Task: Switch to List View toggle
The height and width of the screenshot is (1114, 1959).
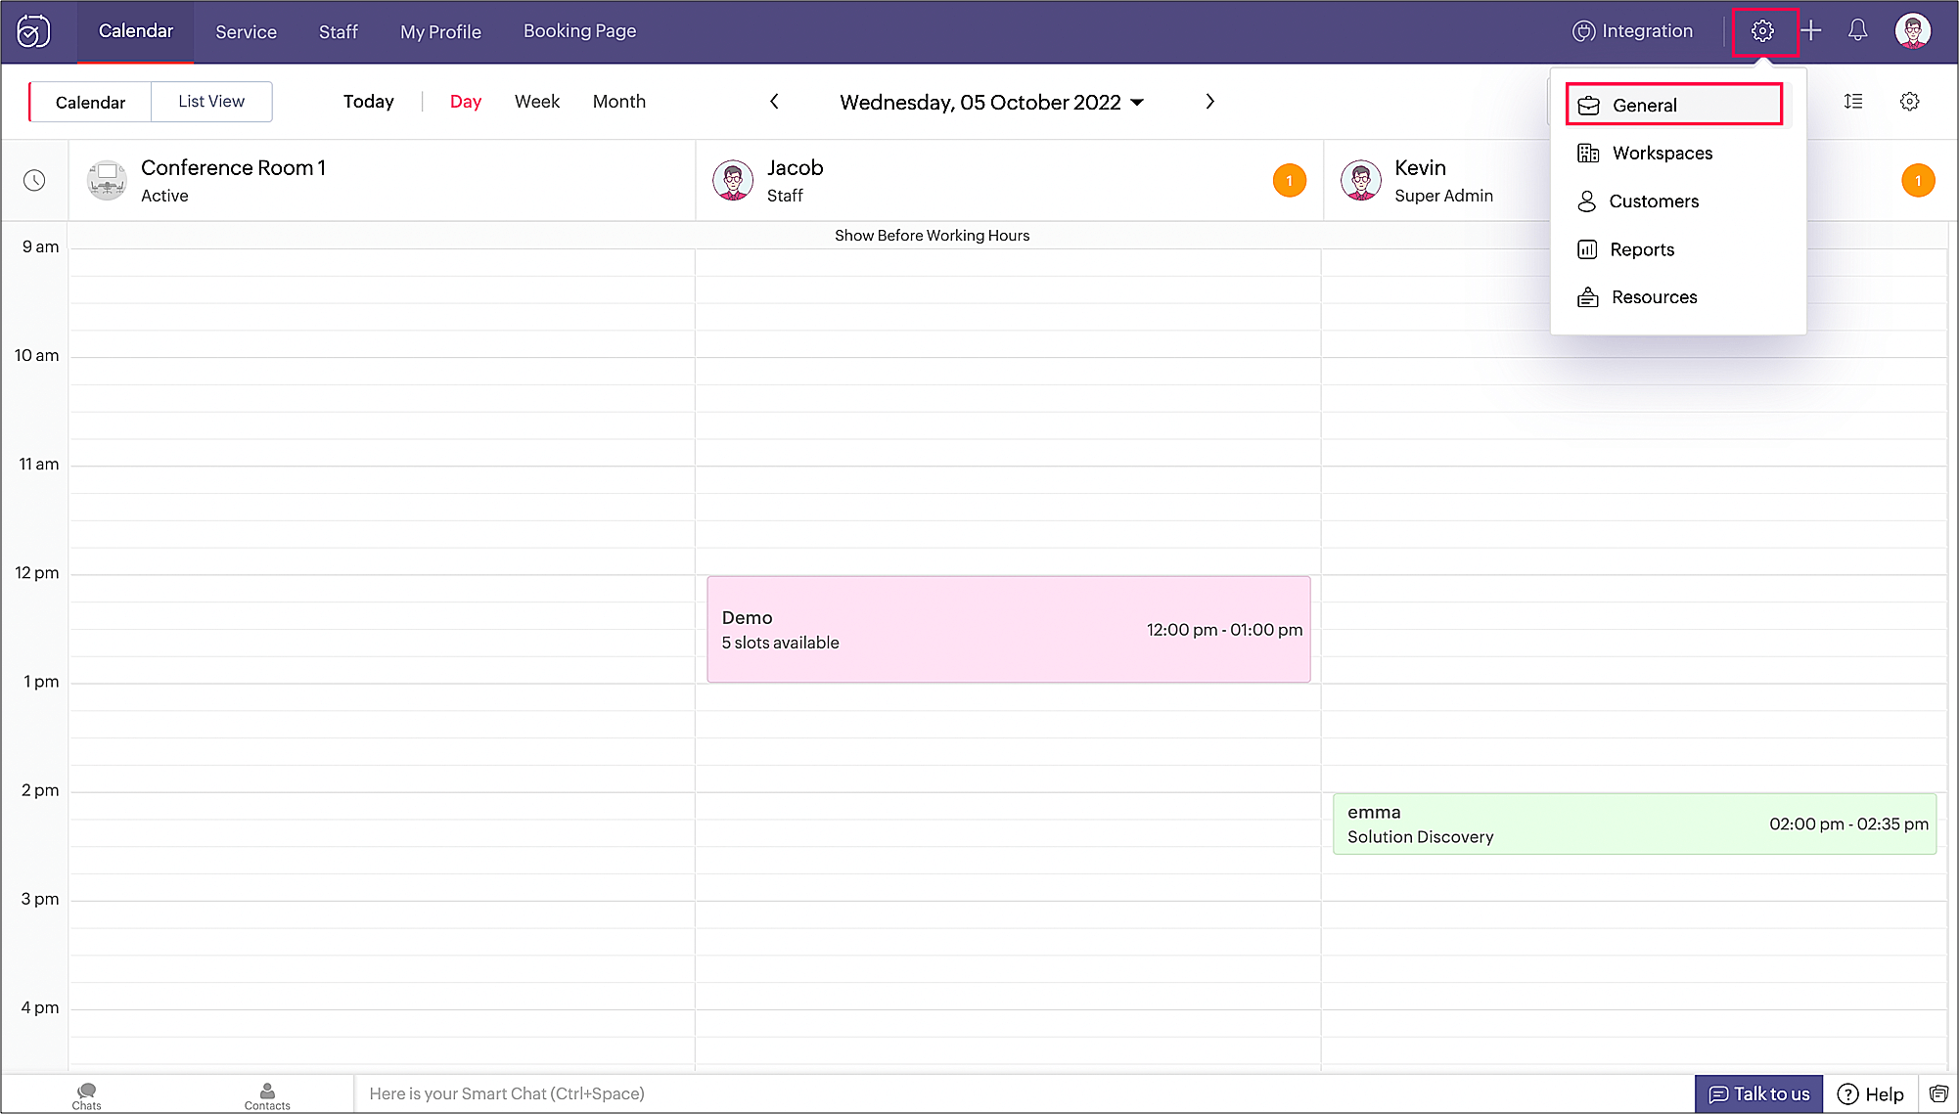Action: [211, 102]
